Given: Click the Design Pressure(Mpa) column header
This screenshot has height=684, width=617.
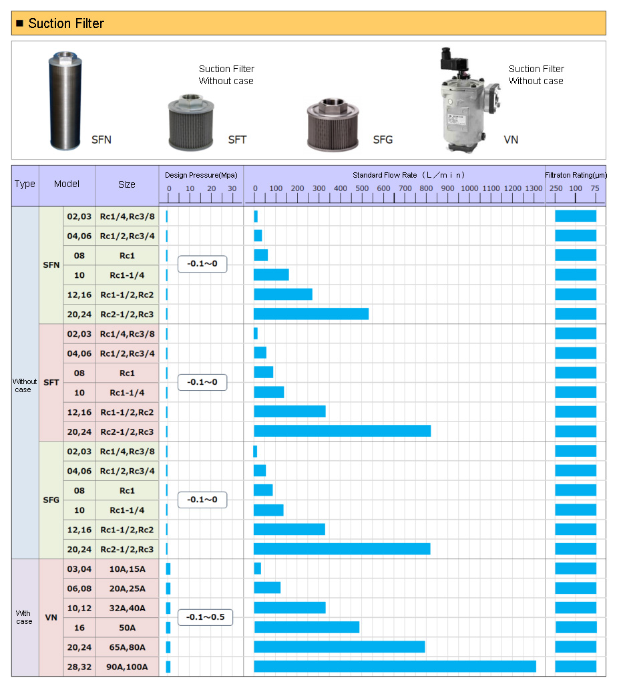Looking at the screenshot, I should (x=201, y=175).
